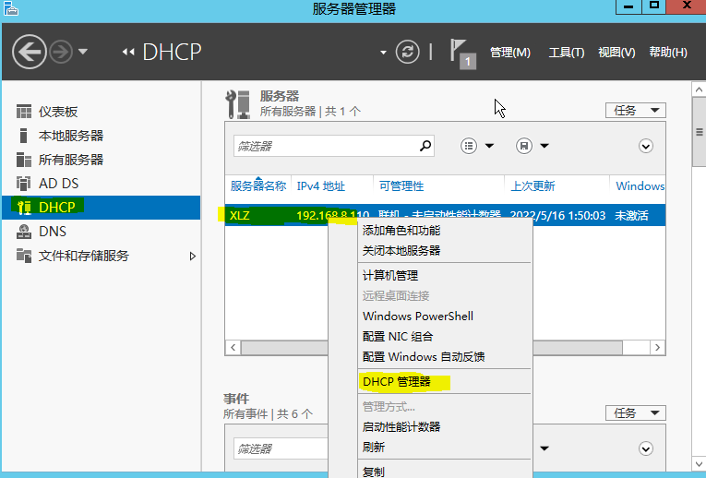The height and width of the screenshot is (478, 706).
Task: Click the search magnifier in the servers filter
Action: pyautogui.click(x=425, y=146)
